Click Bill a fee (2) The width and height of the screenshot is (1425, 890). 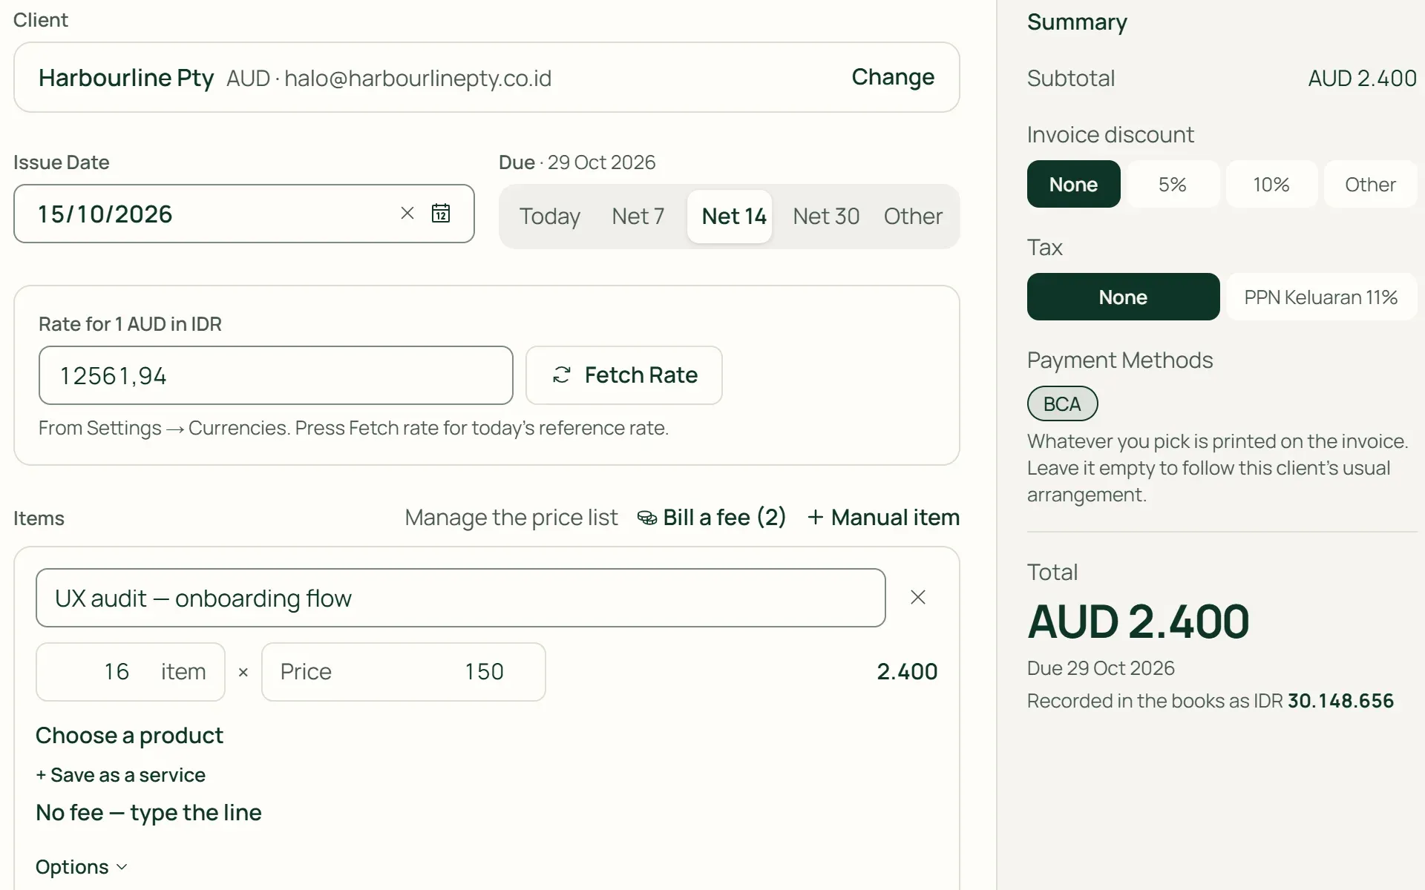(711, 518)
